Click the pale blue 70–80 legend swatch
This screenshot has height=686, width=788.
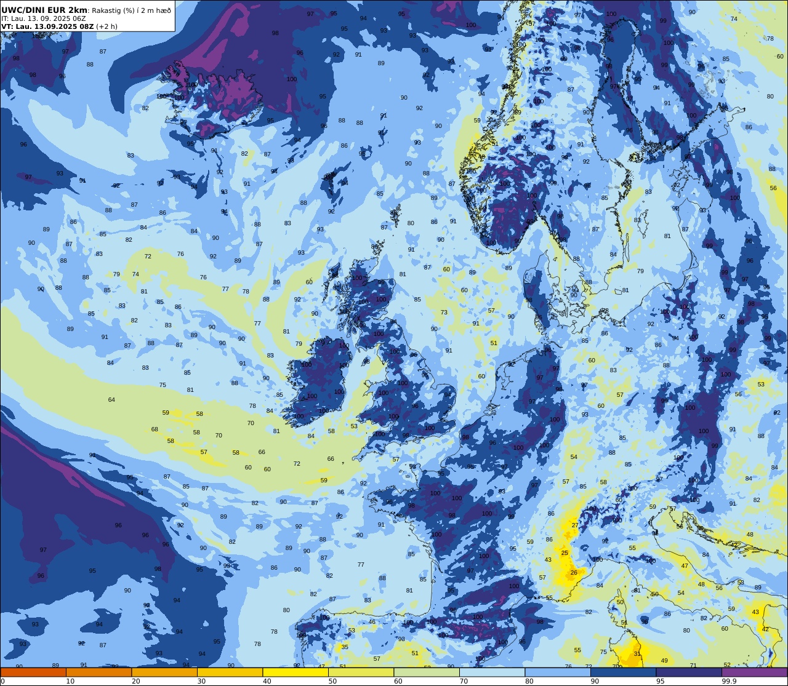point(492,672)
